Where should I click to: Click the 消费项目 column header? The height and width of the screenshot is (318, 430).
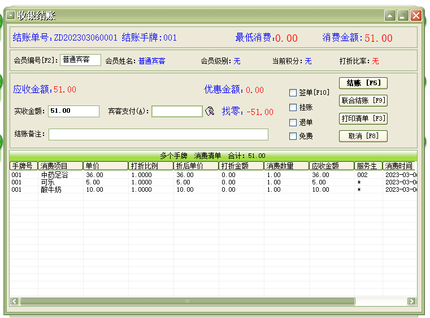(x=60, y=166)
